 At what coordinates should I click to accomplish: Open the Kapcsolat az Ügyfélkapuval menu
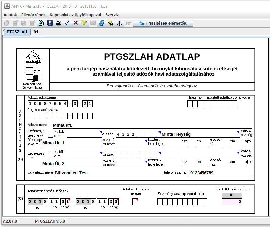(x=75, y=15)
